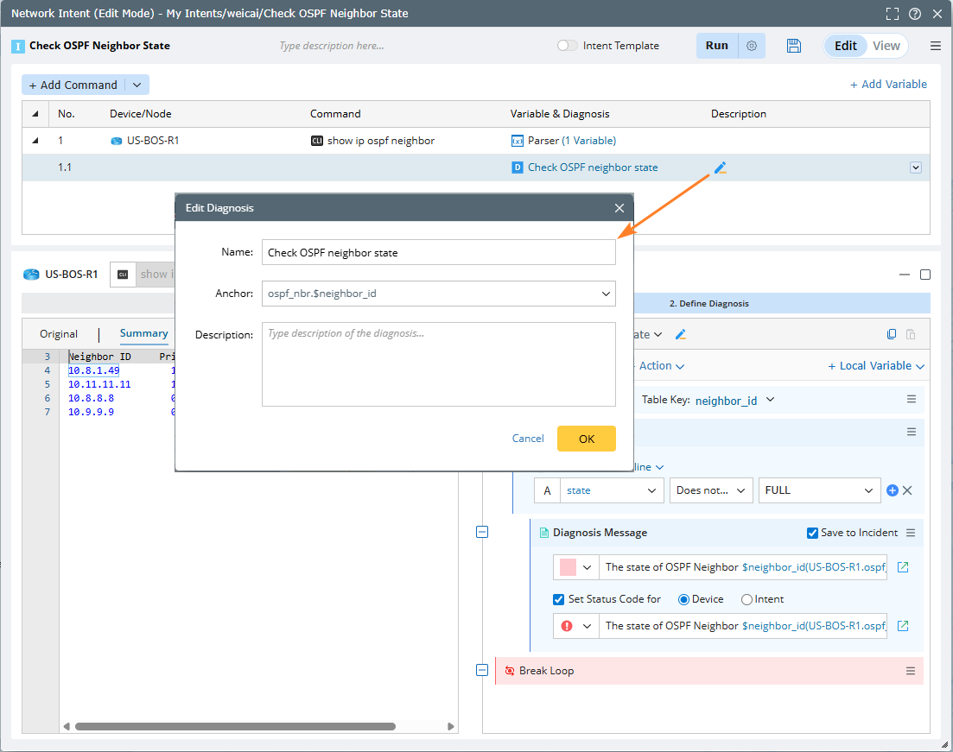This screenshot has height=752, width=953.
Task: Open the hamburger menu at top right
Action: point(936,46)
